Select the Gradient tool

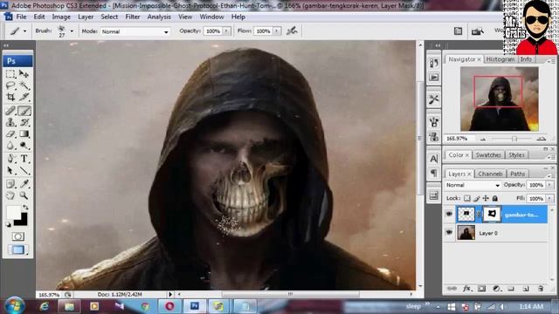(24, 133)
